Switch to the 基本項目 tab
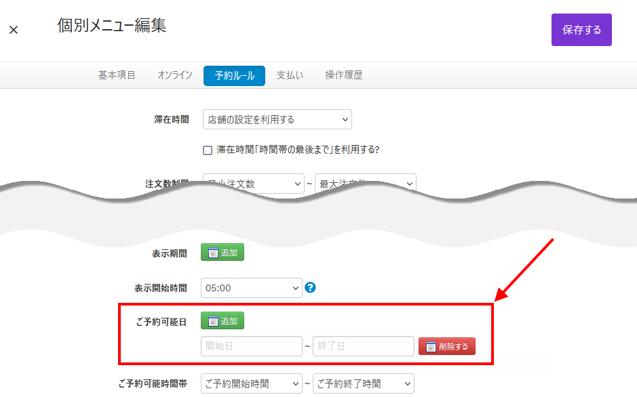The width and height of the screenshot is (637, 397). (117, 75)
